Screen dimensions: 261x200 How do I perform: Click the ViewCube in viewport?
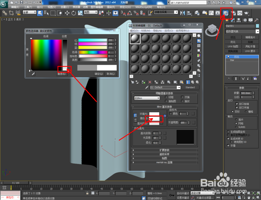[212, 29]
